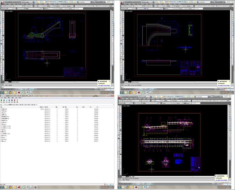Viewport: 235px width, 190px height.
Task: Open layer dropdown in top-left AutoCAD window
Action: pyautogui.click(x=32, y=8)
